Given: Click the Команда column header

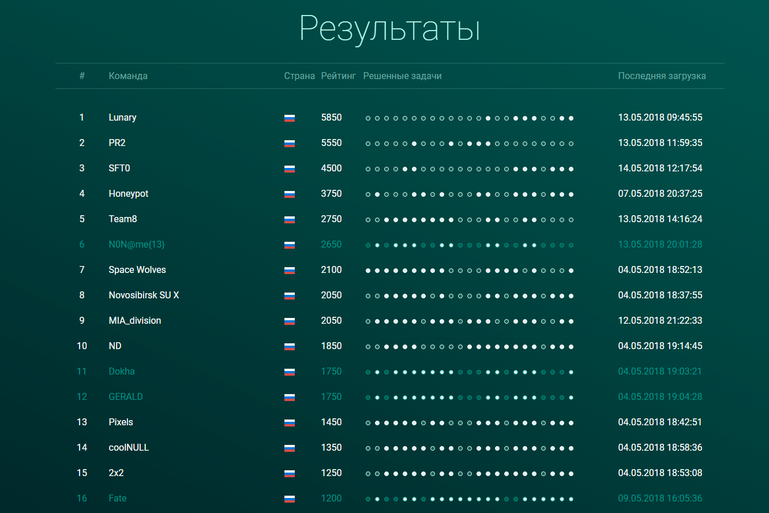Looking at the screenshot, I should 128,76.
